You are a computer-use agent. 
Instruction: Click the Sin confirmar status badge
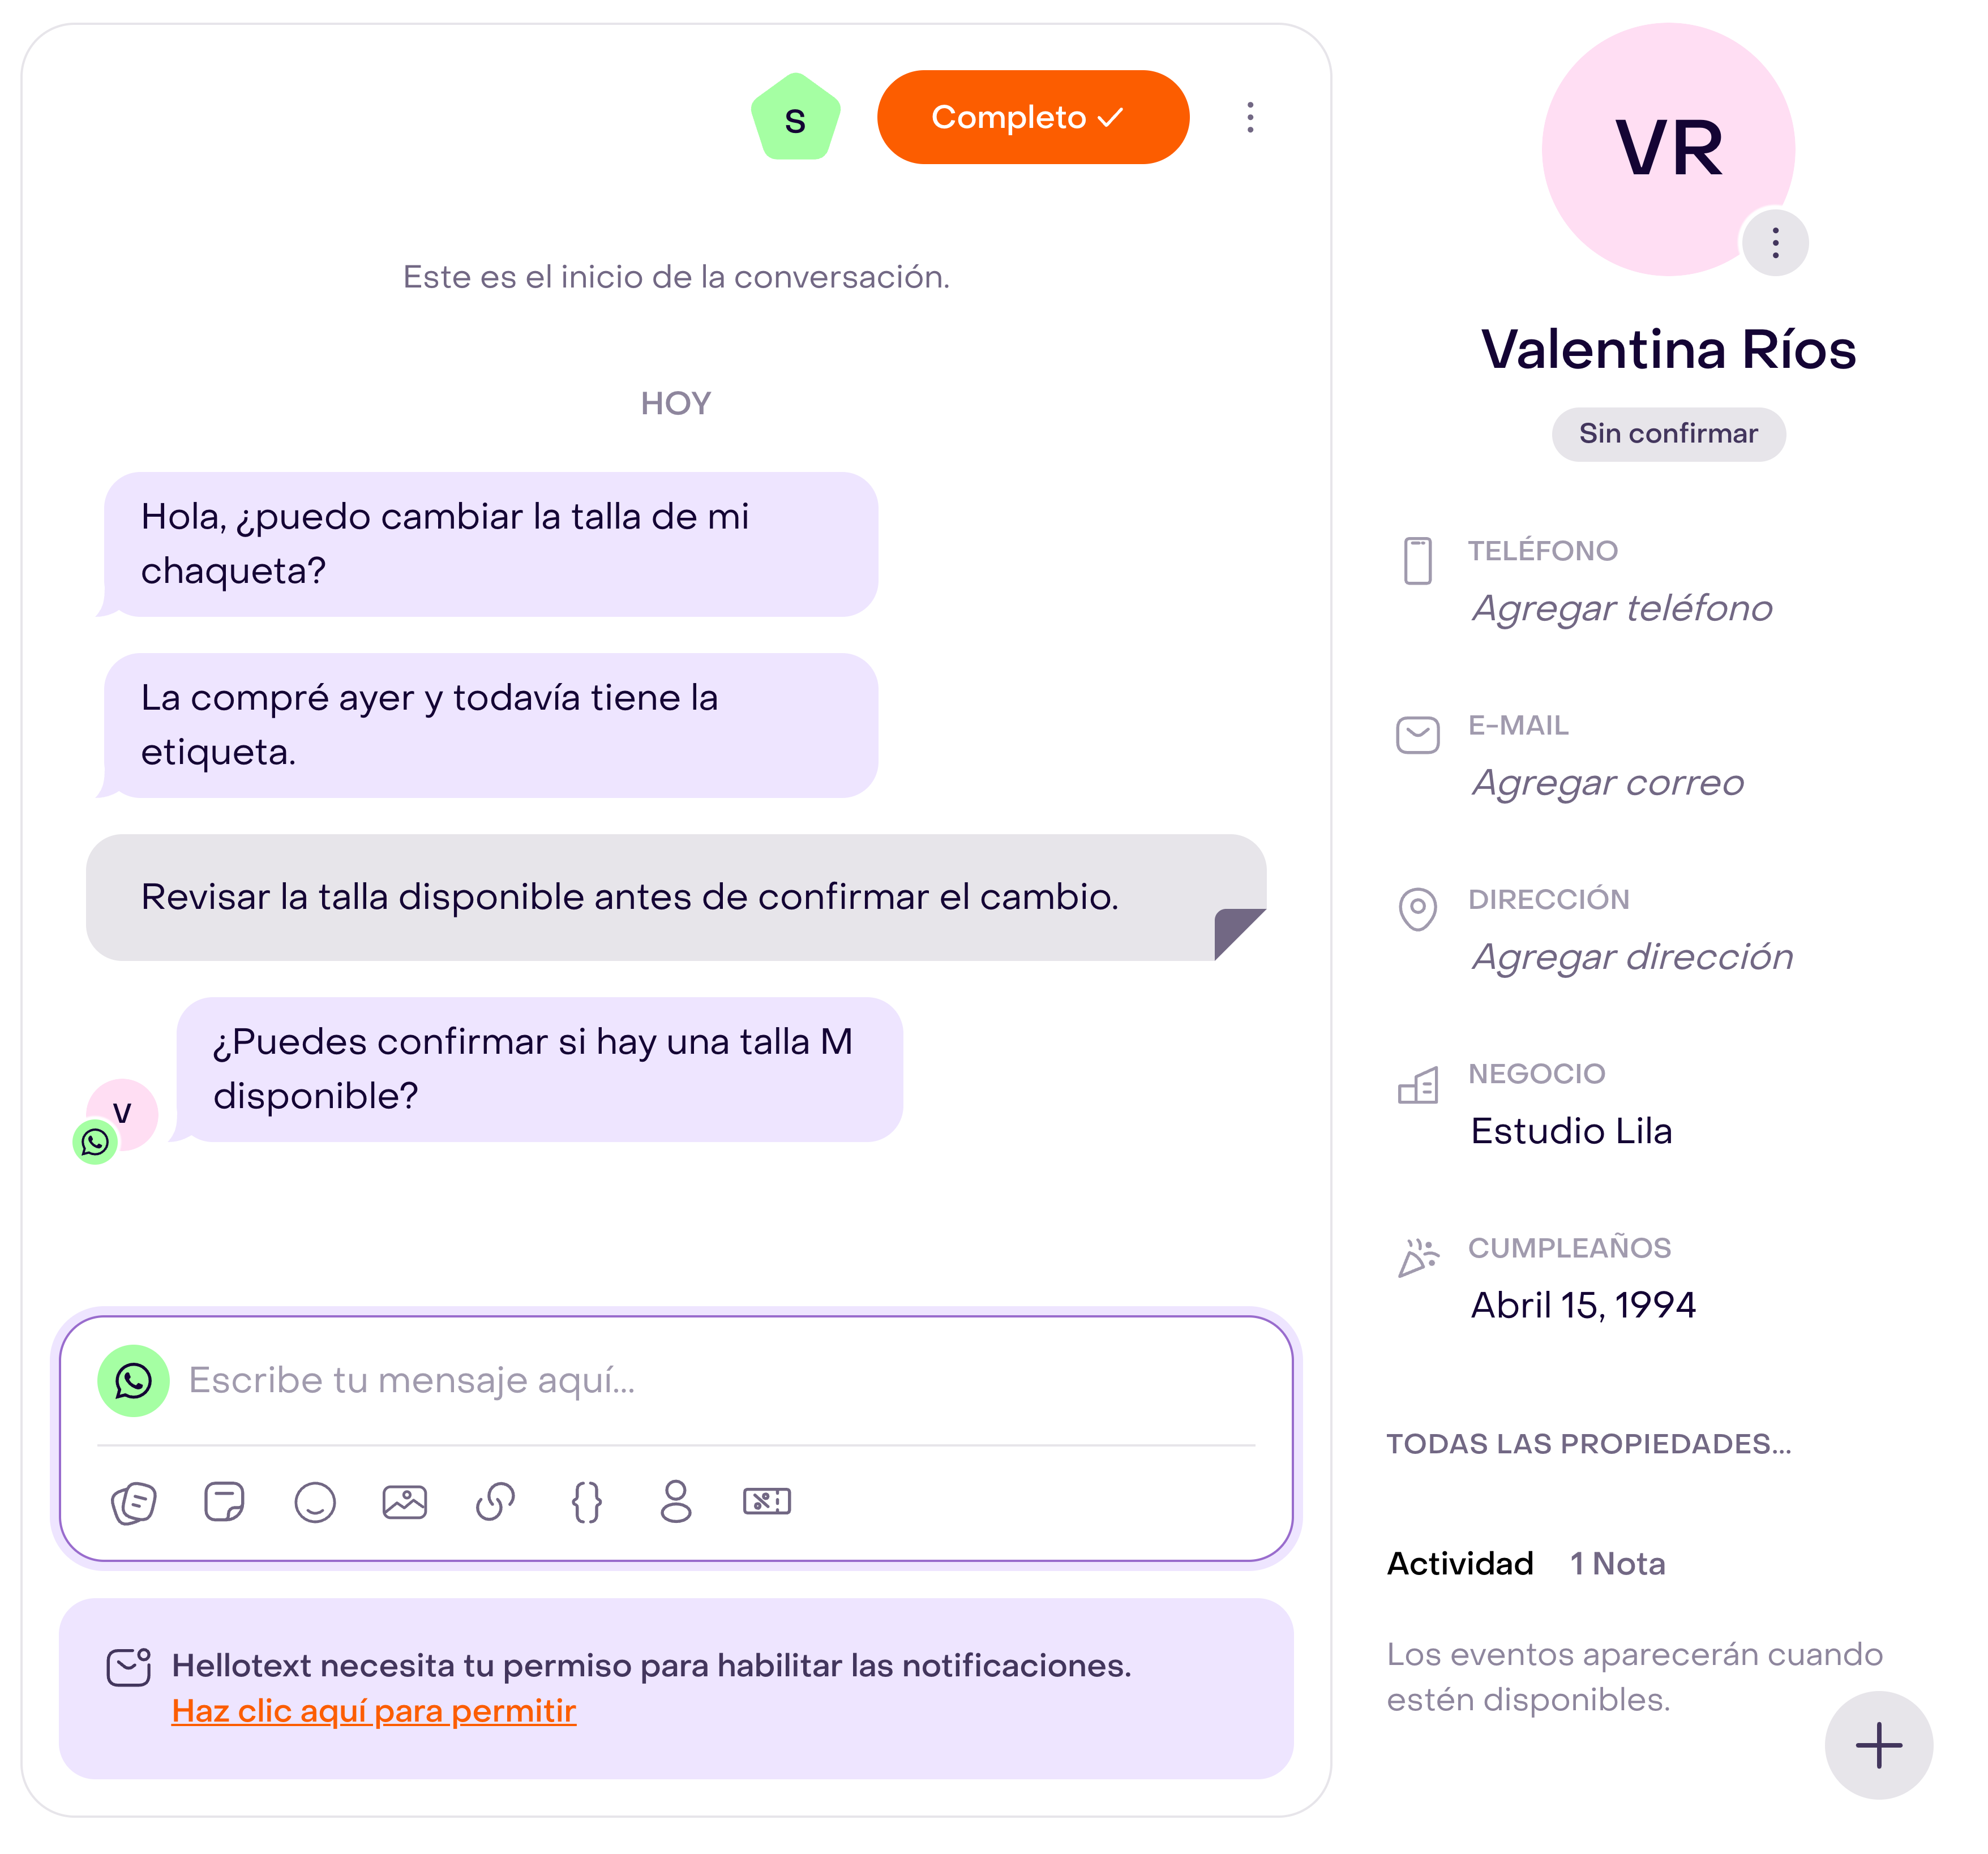(1668, 434)
